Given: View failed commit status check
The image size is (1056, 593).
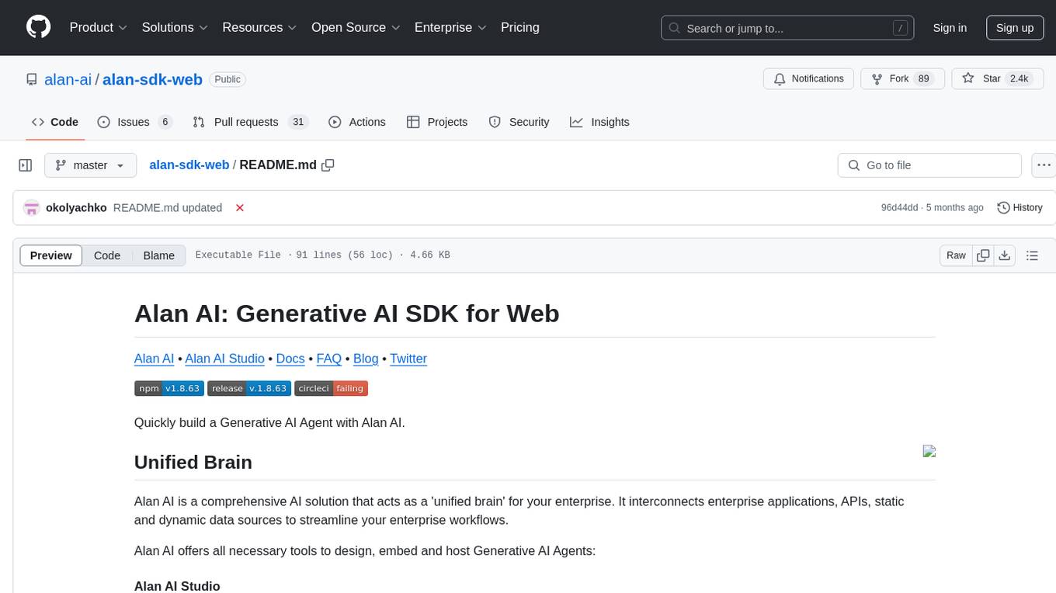Looking at the screenshot, I should click(x=240, y=208).
